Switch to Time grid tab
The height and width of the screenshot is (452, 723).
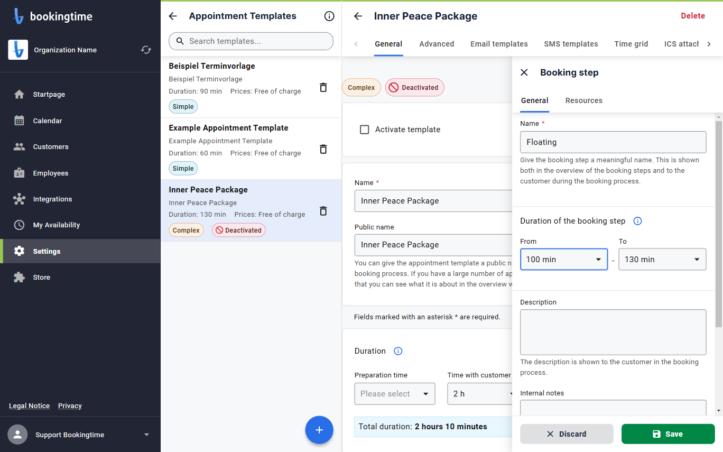coord(631,44)
